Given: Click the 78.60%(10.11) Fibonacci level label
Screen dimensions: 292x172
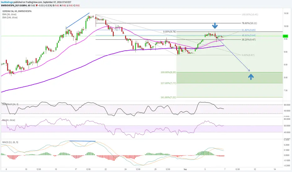Looking at the screenshot, I should pyautogui.click(x=249, y=23).
